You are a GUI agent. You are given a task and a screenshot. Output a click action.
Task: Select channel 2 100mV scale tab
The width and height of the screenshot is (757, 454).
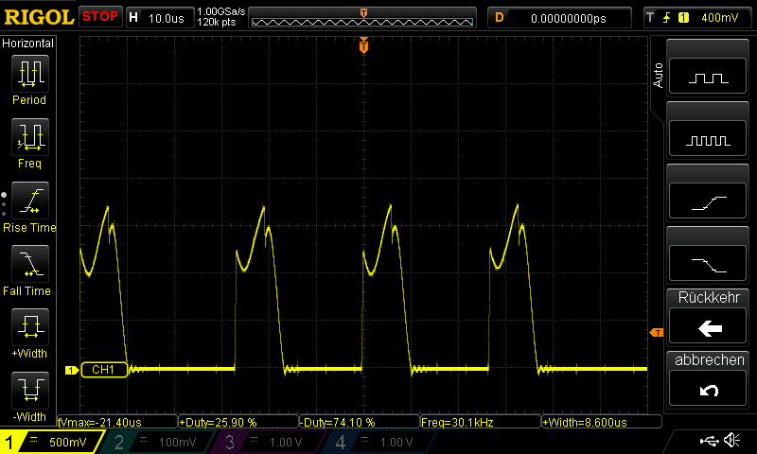pos(157,442)
